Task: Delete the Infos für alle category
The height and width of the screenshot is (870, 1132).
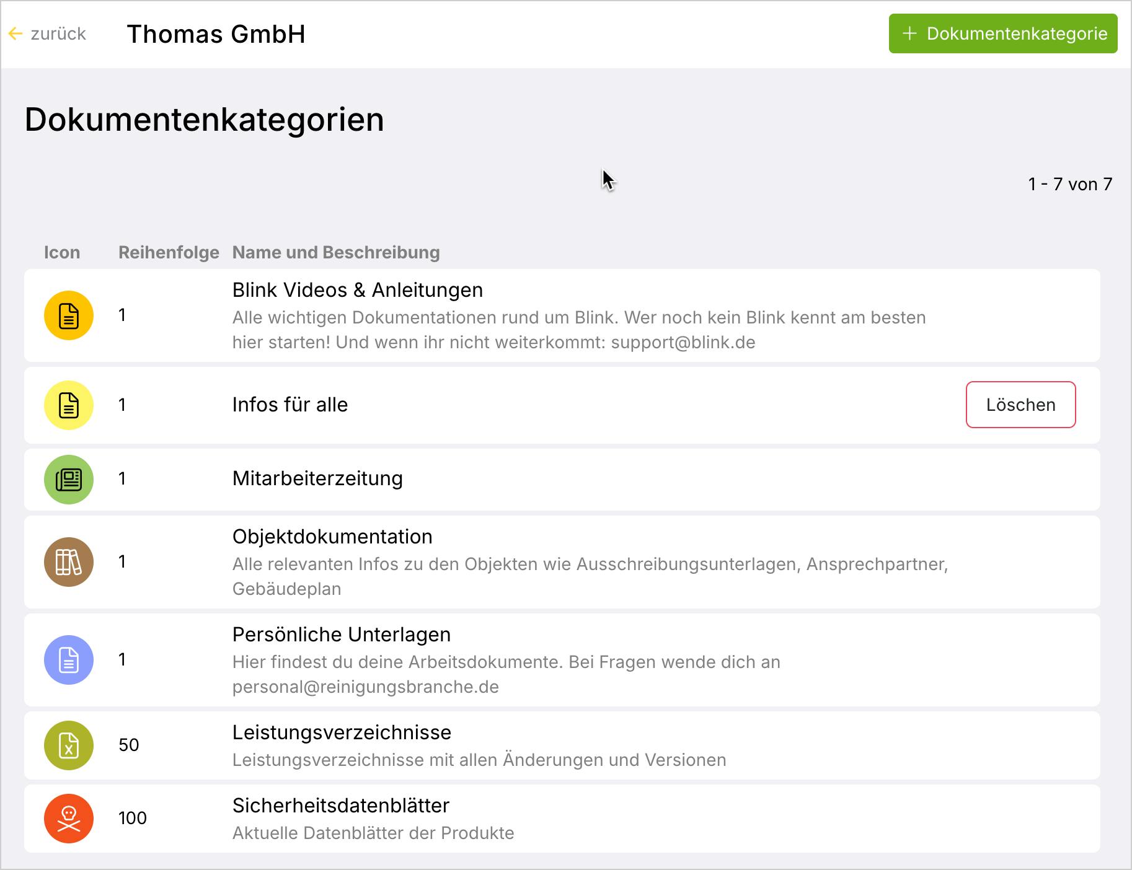Action: coord(1020,405)
